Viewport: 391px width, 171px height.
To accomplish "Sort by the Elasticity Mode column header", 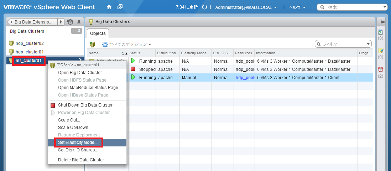I will (x=195, y=53).
